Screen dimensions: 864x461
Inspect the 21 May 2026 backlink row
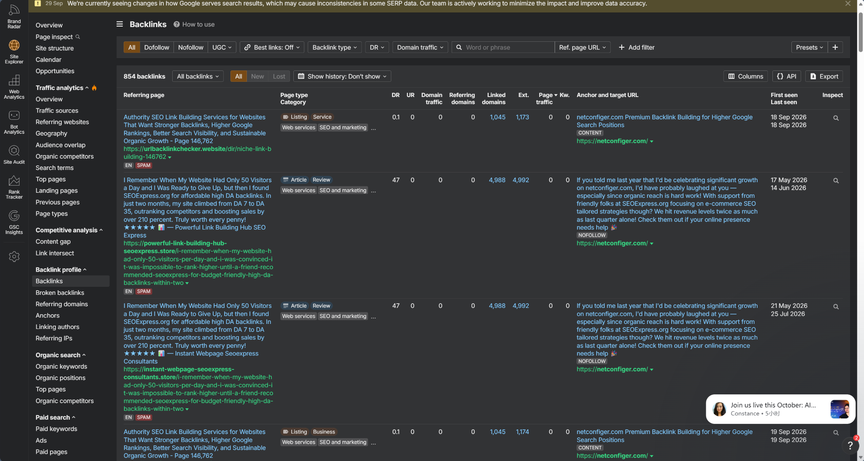click(836, 307)
